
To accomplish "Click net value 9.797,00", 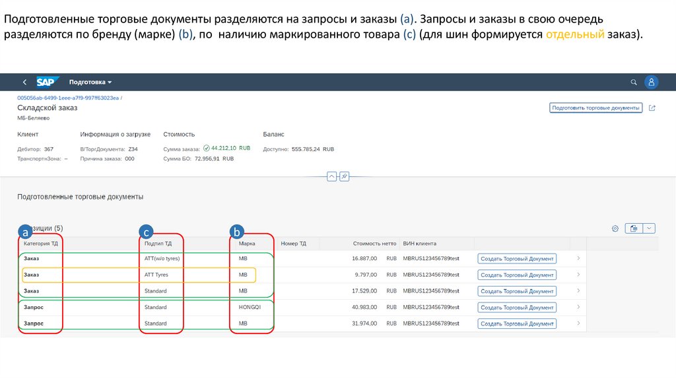I will (x=366, y=275).
